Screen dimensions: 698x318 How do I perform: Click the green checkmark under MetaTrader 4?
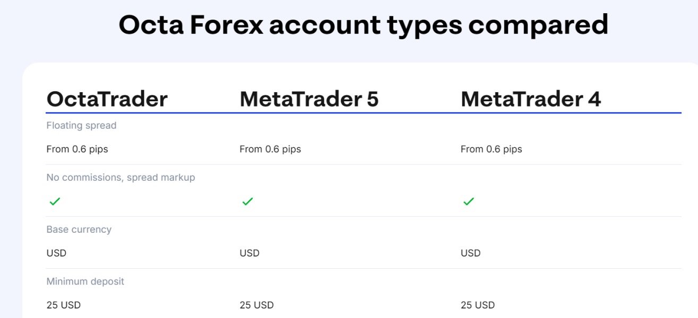pyautogui.click(x=468, y=201)
